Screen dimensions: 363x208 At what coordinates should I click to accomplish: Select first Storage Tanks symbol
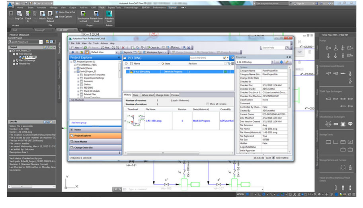coord(328,142)
